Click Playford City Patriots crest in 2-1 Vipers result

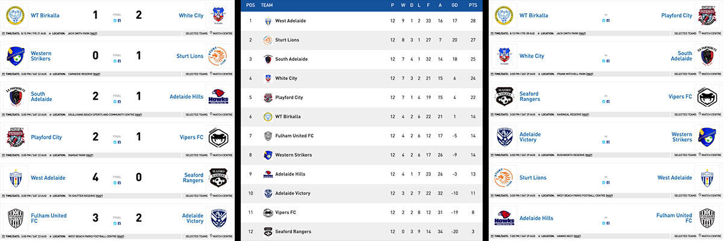point(14,137)
